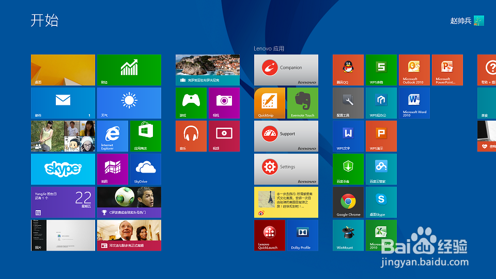Image resolution: width=496 pixels, height=279 pixels.
Task: Launch the WinMount magic hat tile
Action: [348, 236]
